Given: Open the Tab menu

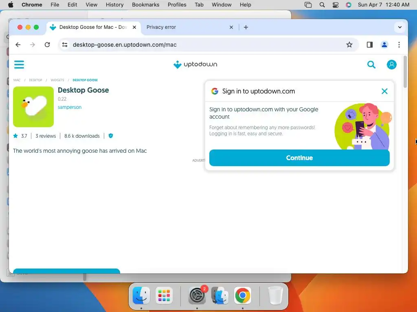Looking at the screenshot, I should [x=199, y=5].
